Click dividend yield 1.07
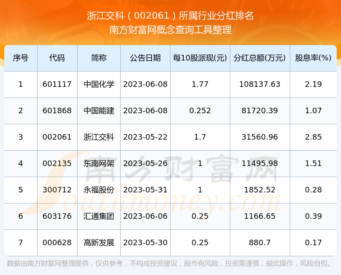 [313, 111]
